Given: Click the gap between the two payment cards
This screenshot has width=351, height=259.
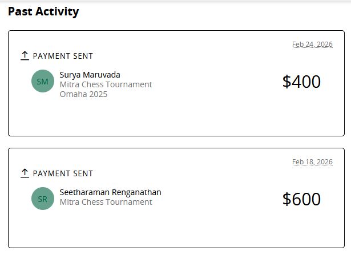Looking at the screenshot, I should pos(176,142).
